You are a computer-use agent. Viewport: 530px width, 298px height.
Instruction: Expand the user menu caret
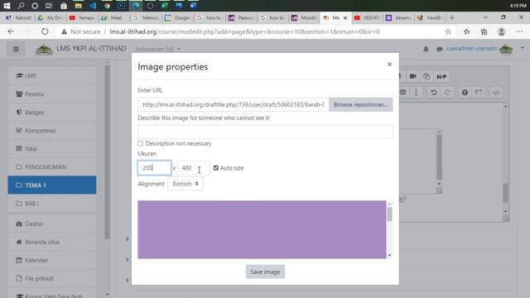pyautogui.click(x=523, y=48)
